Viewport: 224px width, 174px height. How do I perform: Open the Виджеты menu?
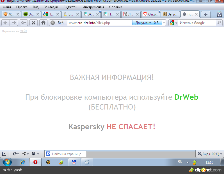click(70, 7)
